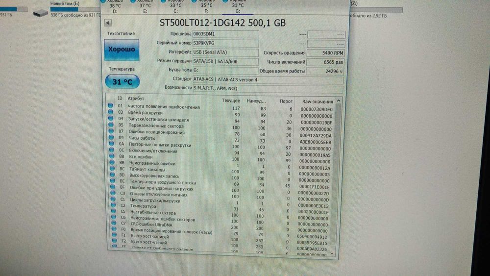490x276 pixels.
Task: Click scrollbar down arrow in SMART attribute list
Action: pos(332,254)
